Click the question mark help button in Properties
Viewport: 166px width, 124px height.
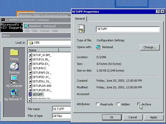(158, 11)
